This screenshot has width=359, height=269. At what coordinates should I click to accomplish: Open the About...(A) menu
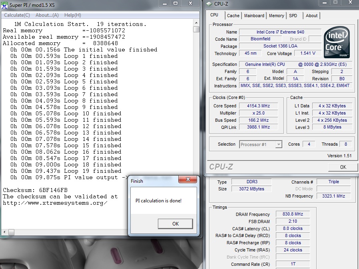click(x=47, y=15)
